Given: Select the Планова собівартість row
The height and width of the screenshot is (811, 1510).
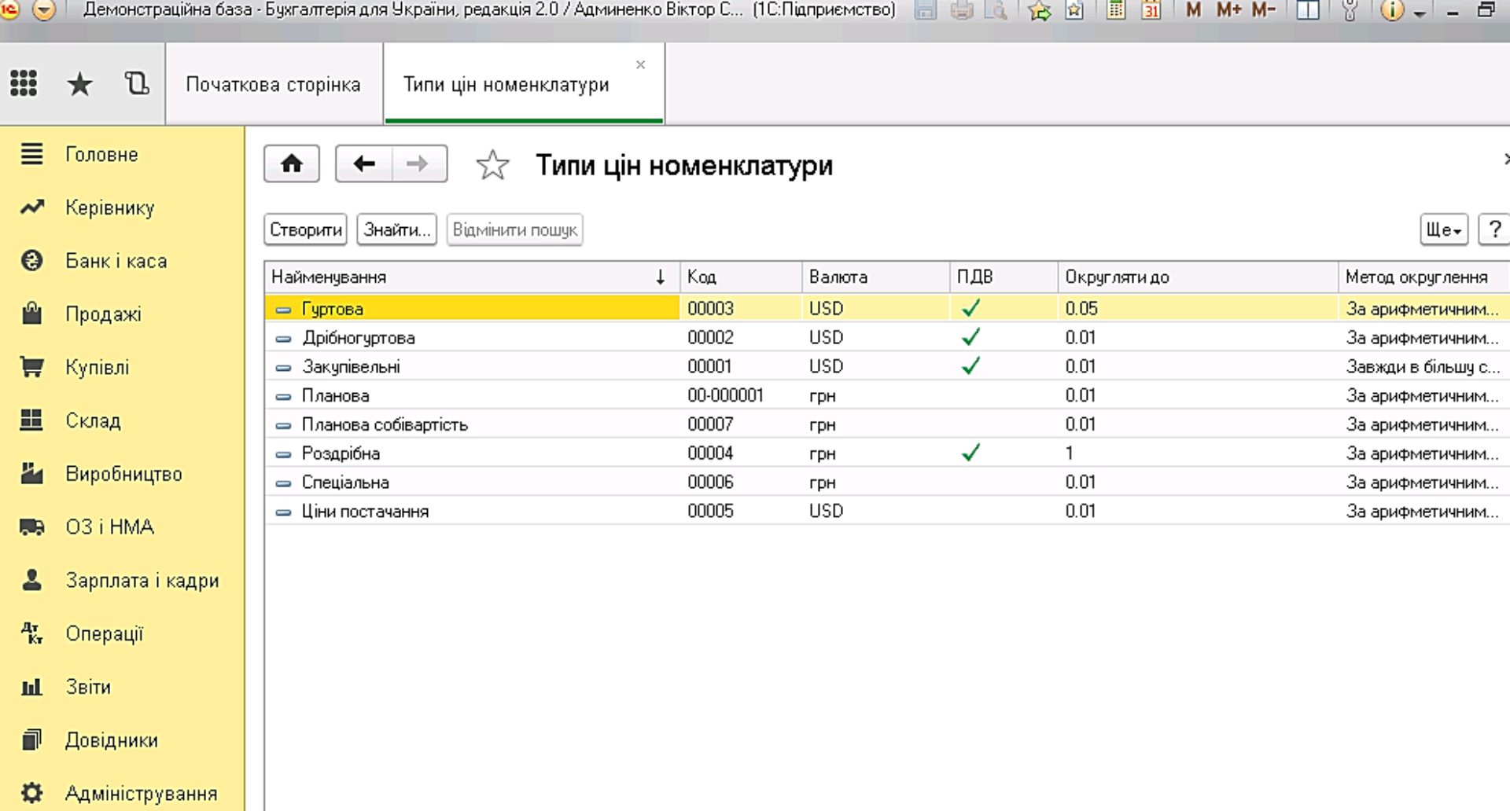Looking at the screenshot, I should (x=887, y=424).
